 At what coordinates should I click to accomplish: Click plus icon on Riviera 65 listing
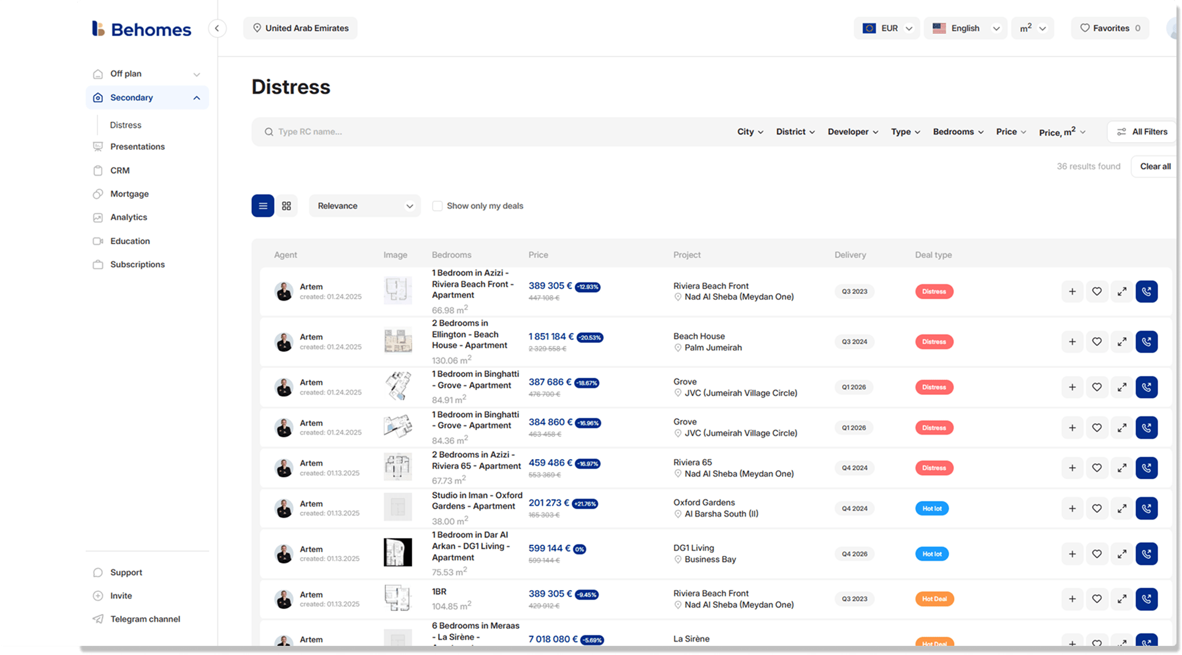[x=1072, y=468]
